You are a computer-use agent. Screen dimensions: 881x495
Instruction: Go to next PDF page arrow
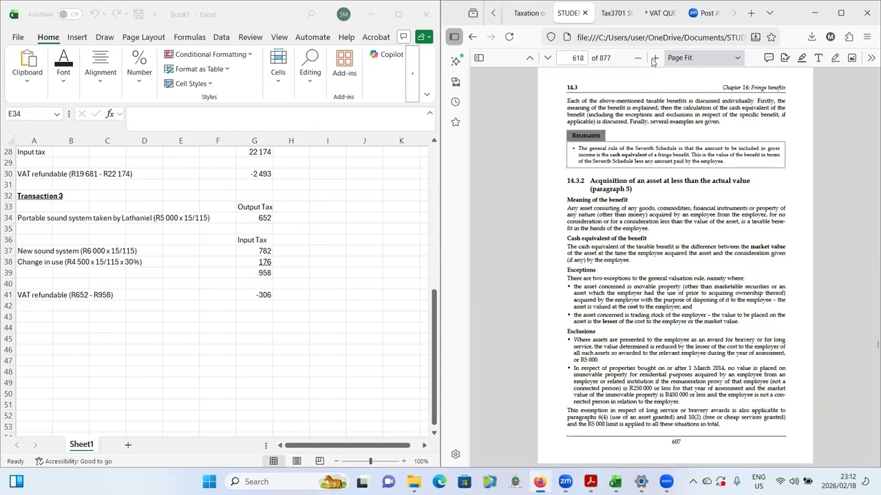[x=548, y=58]
